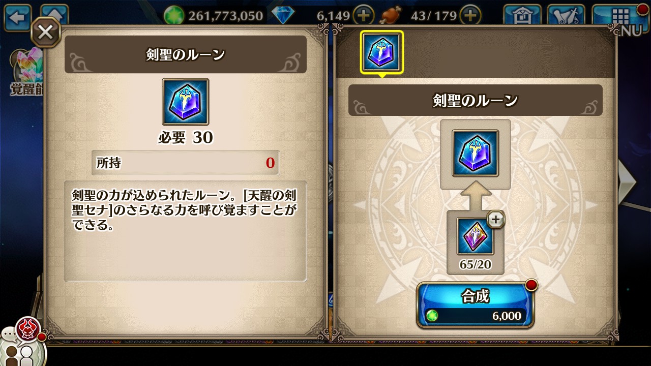651x366 pixels.
Task: Tap the blue diamond gem icon
Action: pos(283,16)
